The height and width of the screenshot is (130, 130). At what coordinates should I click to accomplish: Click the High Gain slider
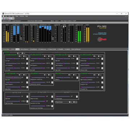pos(63,58)
